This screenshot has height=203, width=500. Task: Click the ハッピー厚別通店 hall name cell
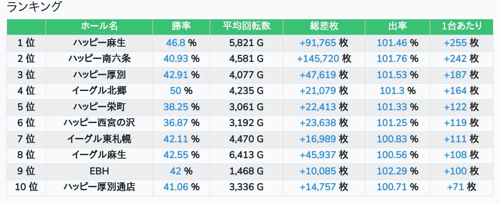[99, 187]
